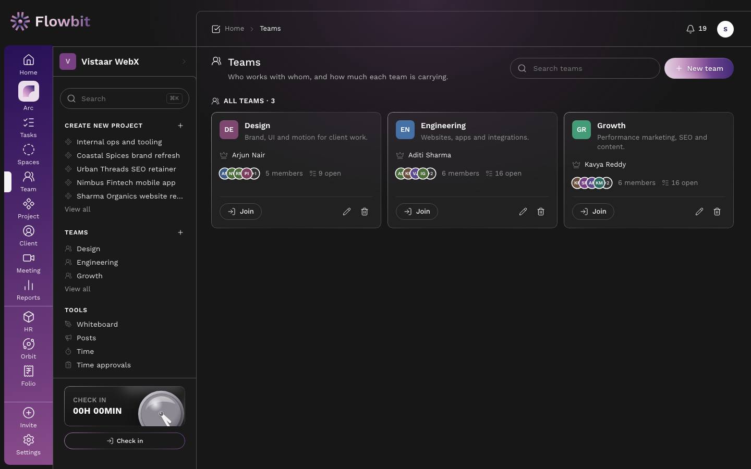Join the Growth team
751x469 pixels.
coord(593,212)
